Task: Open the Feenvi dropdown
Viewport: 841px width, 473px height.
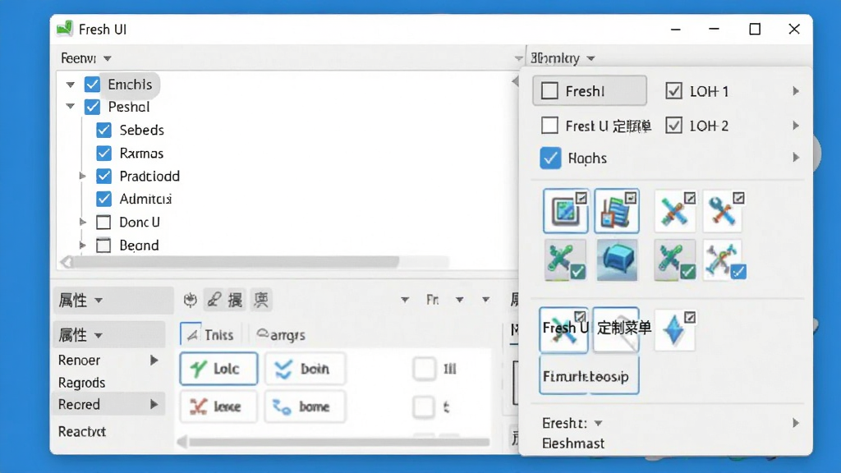Action: tap(86, 58)
